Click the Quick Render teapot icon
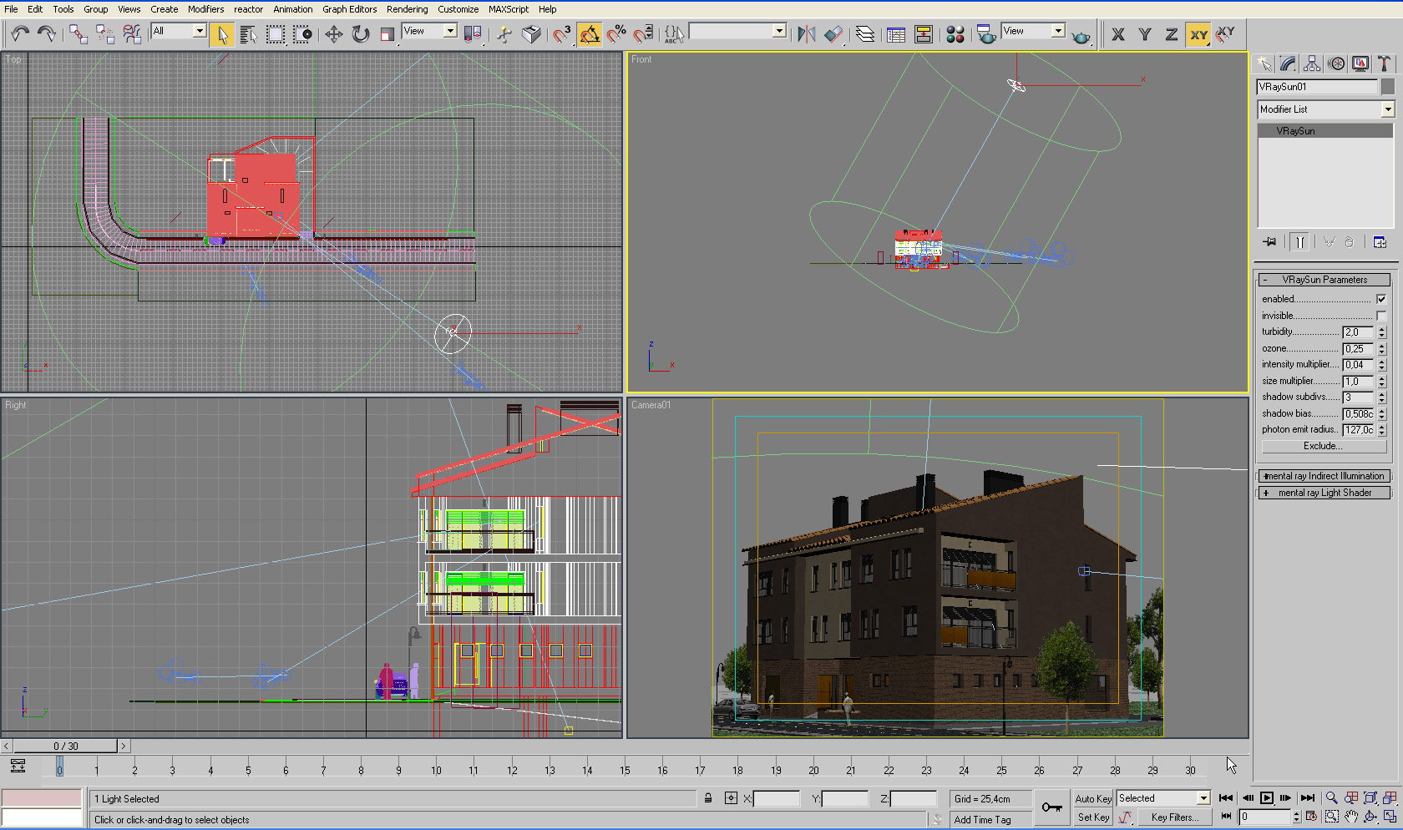 (1081, 36)
